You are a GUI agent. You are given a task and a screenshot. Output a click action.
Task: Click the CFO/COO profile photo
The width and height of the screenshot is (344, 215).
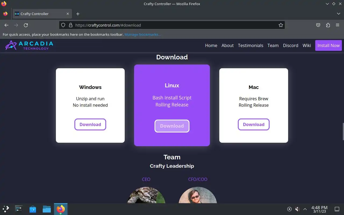pos(198,195)
